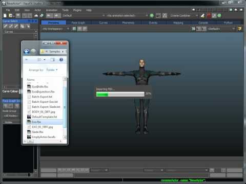Toggle the second Curve Select check button
This screenshot has width=246, height=184.
11,26
